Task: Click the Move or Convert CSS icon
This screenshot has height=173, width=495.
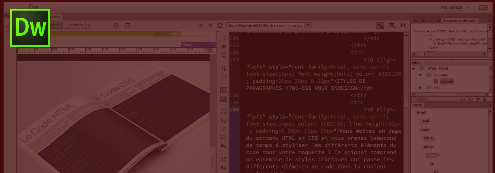Action: pyautogui.click(x=223, y=145)
